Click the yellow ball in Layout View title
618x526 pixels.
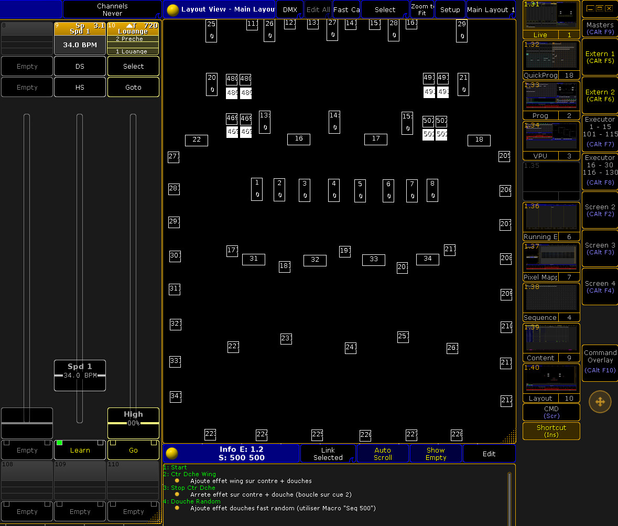[173, 10]
